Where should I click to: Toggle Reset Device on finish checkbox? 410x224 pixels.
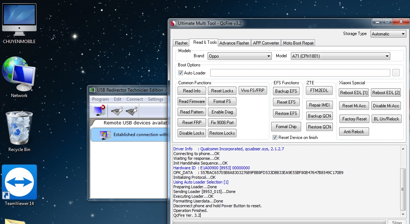(x=275, y=137)
